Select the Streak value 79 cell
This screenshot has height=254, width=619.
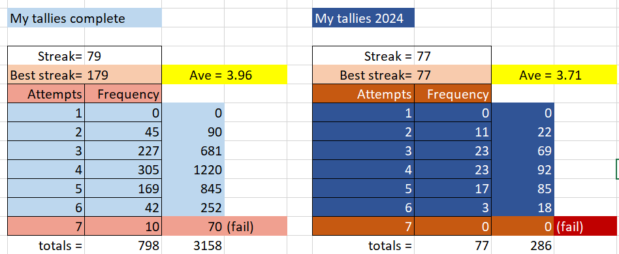123,56
